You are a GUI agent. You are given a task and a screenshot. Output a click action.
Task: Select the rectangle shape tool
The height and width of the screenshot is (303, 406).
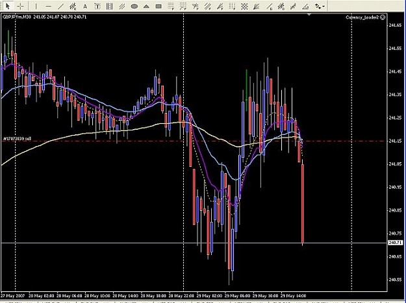159,6
